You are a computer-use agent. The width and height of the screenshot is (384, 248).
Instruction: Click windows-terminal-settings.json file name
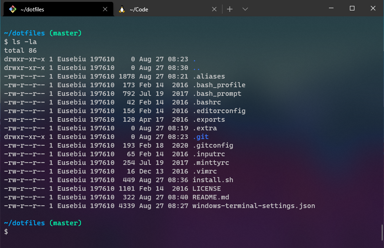coord(254,206)
